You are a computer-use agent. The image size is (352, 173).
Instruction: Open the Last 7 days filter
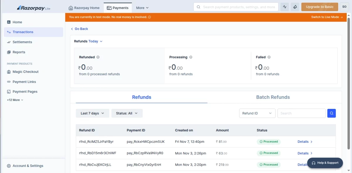pos(92,113)
